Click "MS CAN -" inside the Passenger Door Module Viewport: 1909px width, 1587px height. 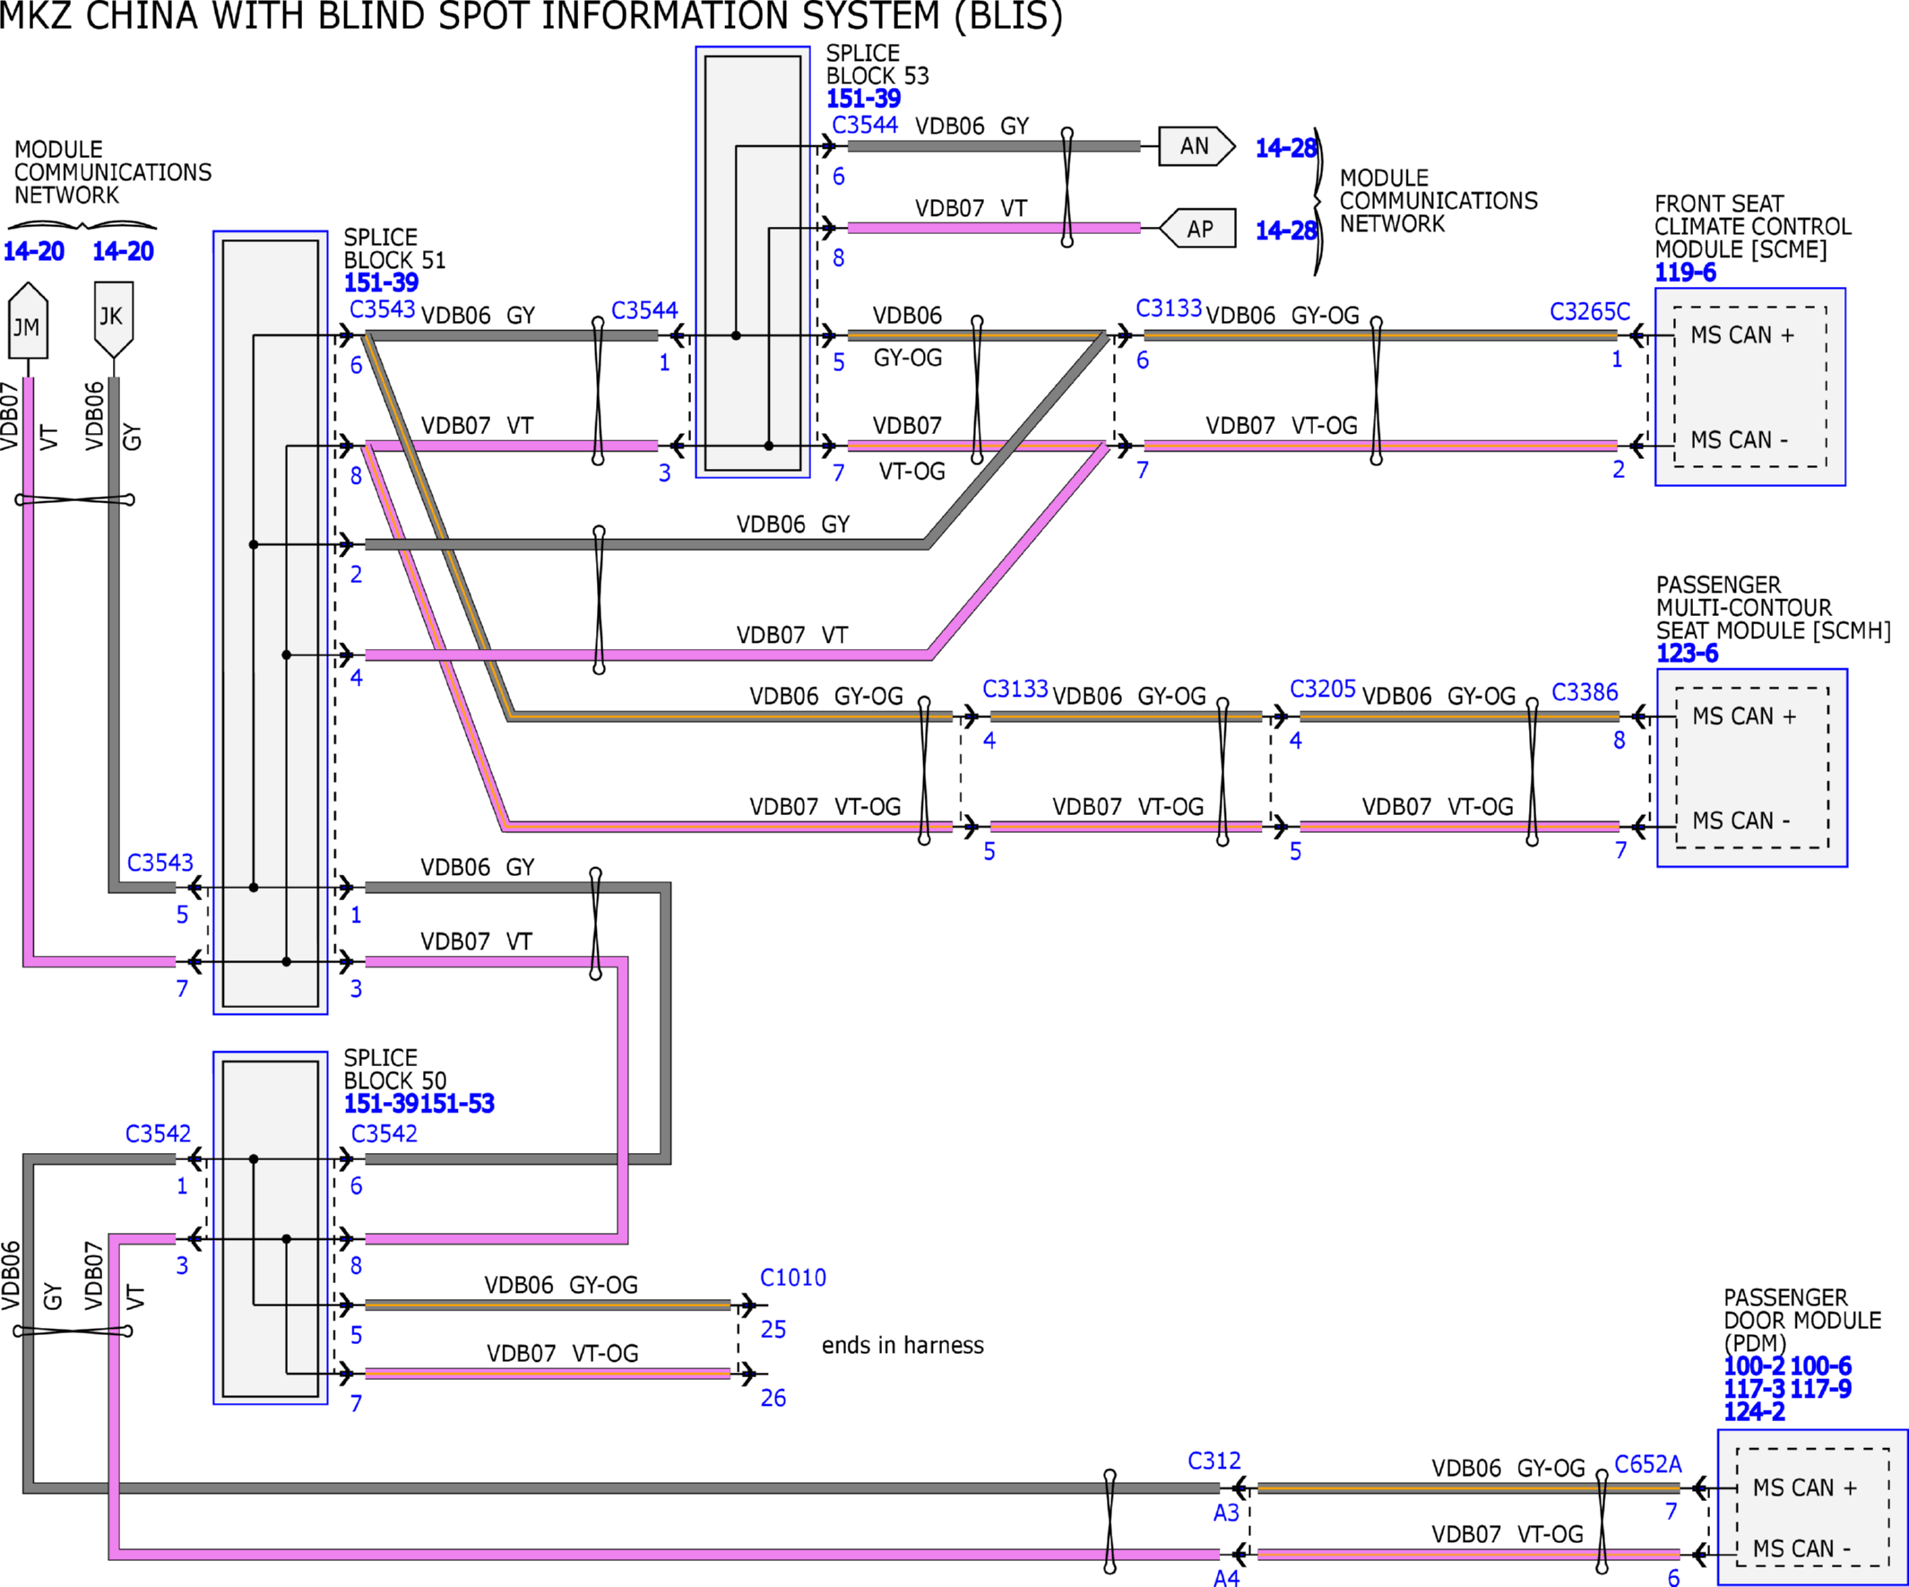[x=1801, y=1548]
